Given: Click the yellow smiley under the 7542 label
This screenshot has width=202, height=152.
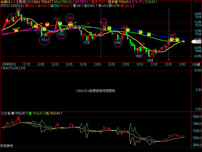Looking at the screenshot, I should (x=60, y=24).
